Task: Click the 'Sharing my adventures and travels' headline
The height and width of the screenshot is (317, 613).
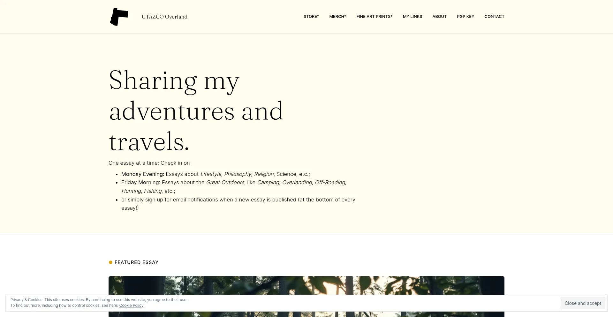Action: click(x=196, y=110)
